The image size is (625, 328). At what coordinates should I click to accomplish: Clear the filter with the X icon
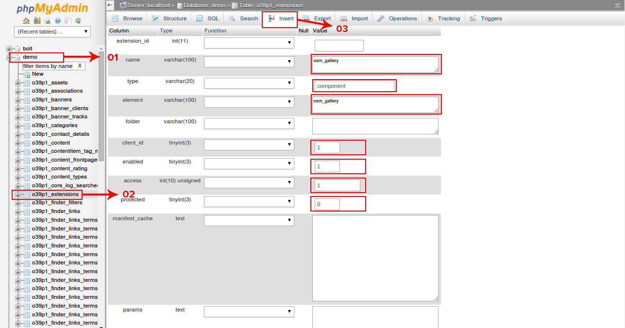pyautogui.click(x=80, y=66)
